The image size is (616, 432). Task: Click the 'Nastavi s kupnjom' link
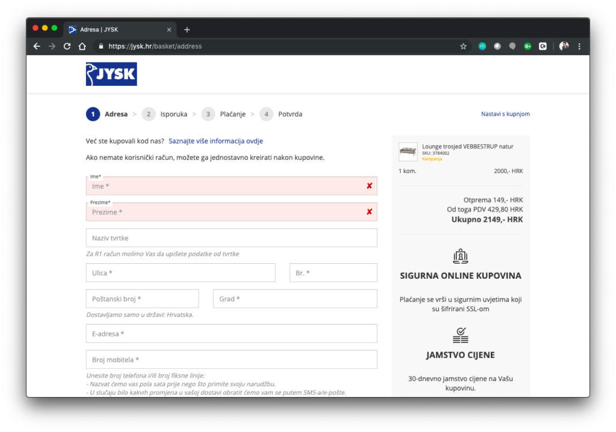(505, 114)
